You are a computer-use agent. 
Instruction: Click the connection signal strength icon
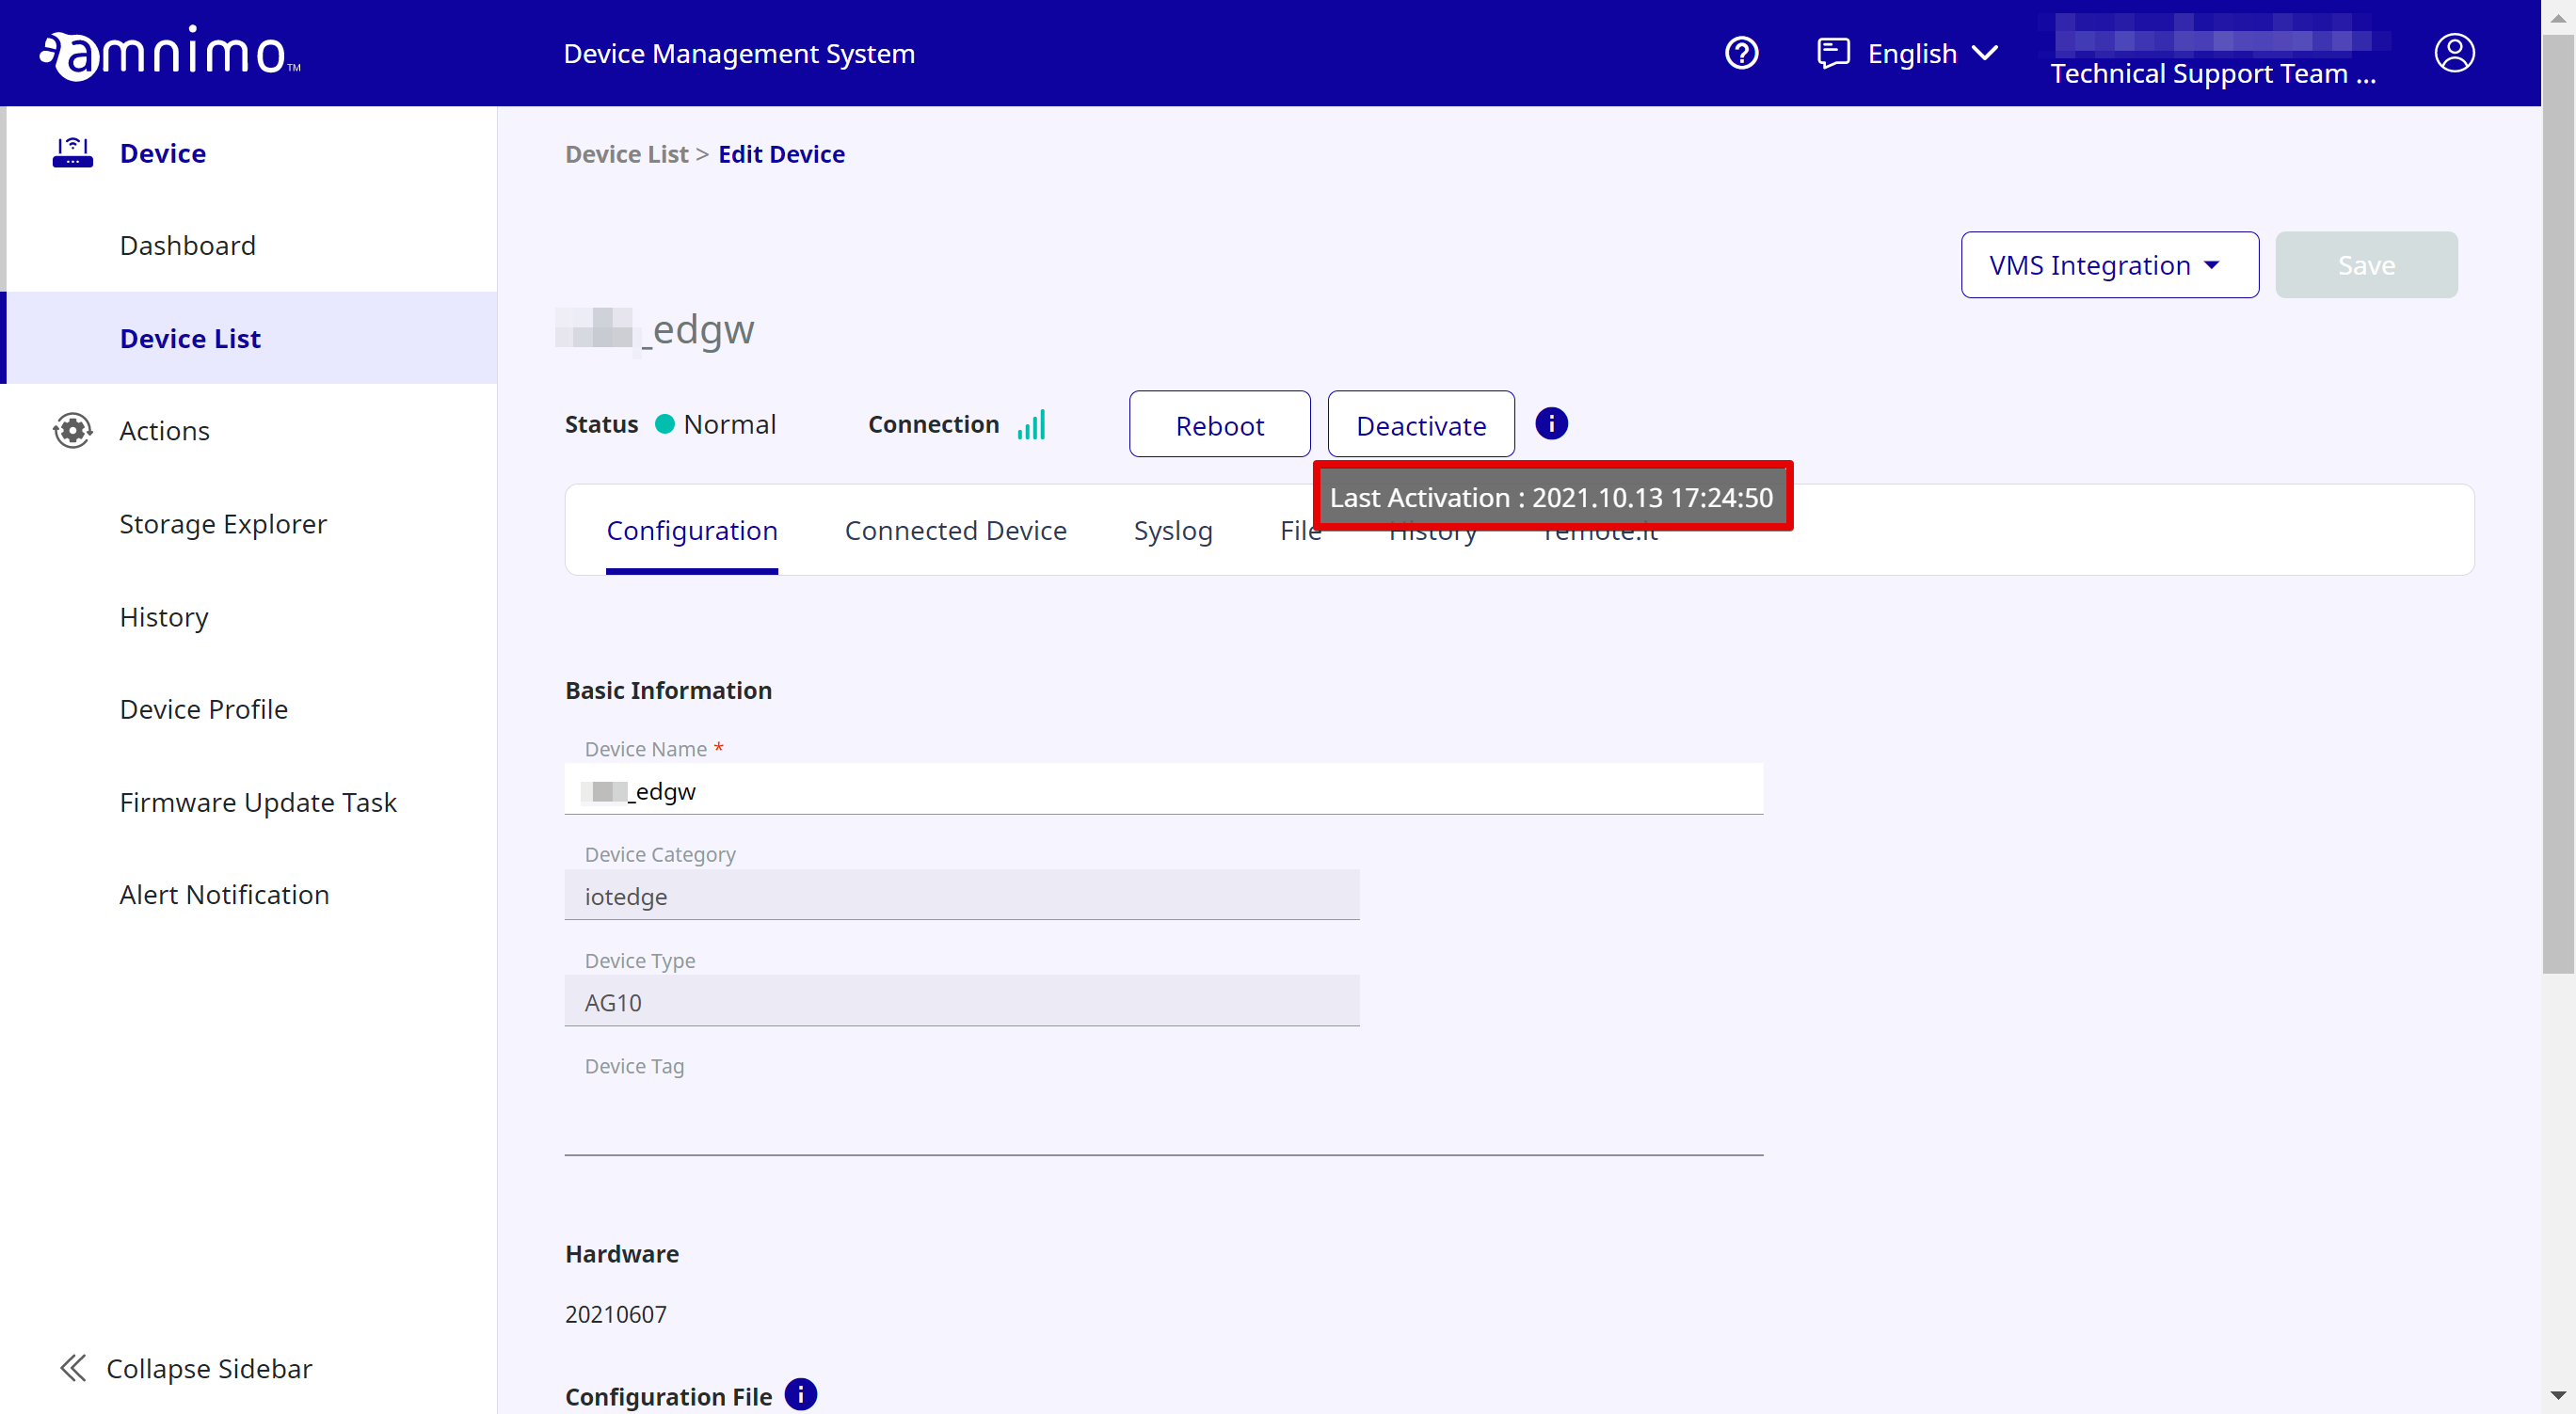[1031, 424]
